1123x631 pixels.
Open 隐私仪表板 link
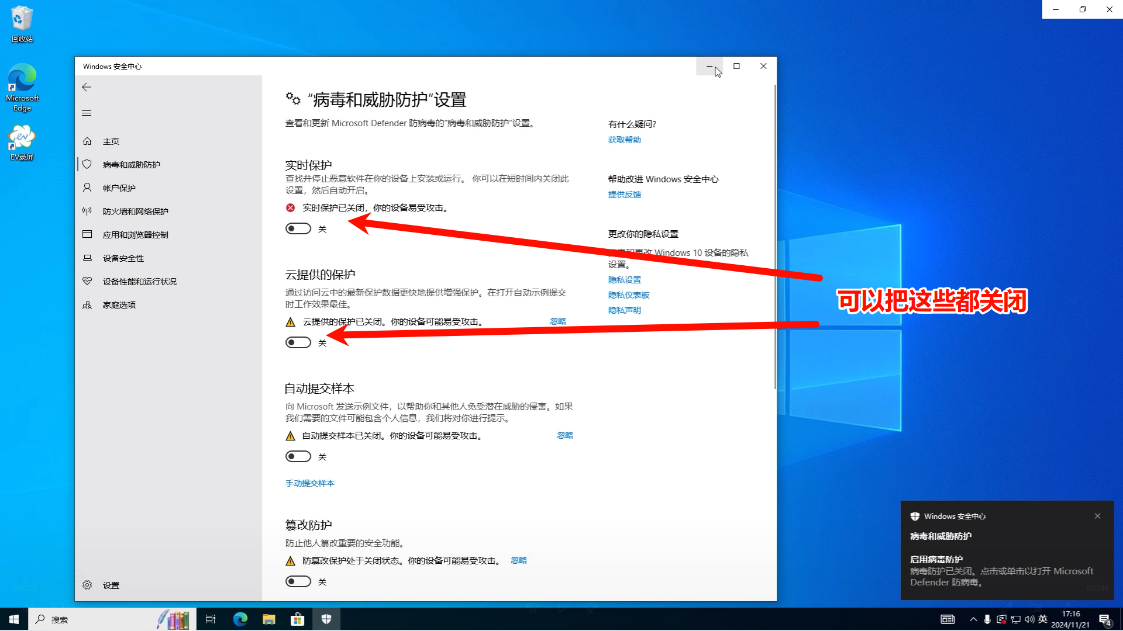pos(629,295)
